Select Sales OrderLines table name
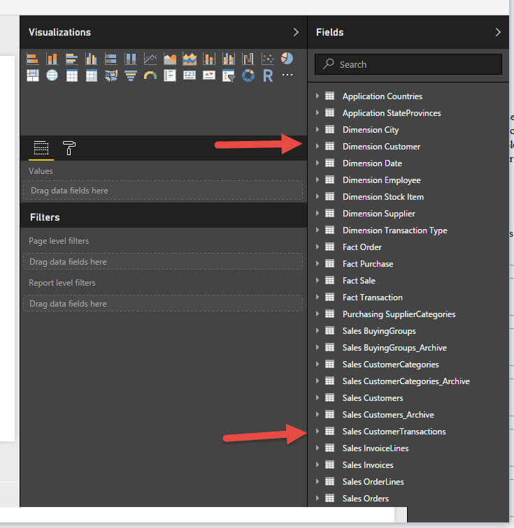The width and height of the screenshot is (514, 528). click(373, 482)
